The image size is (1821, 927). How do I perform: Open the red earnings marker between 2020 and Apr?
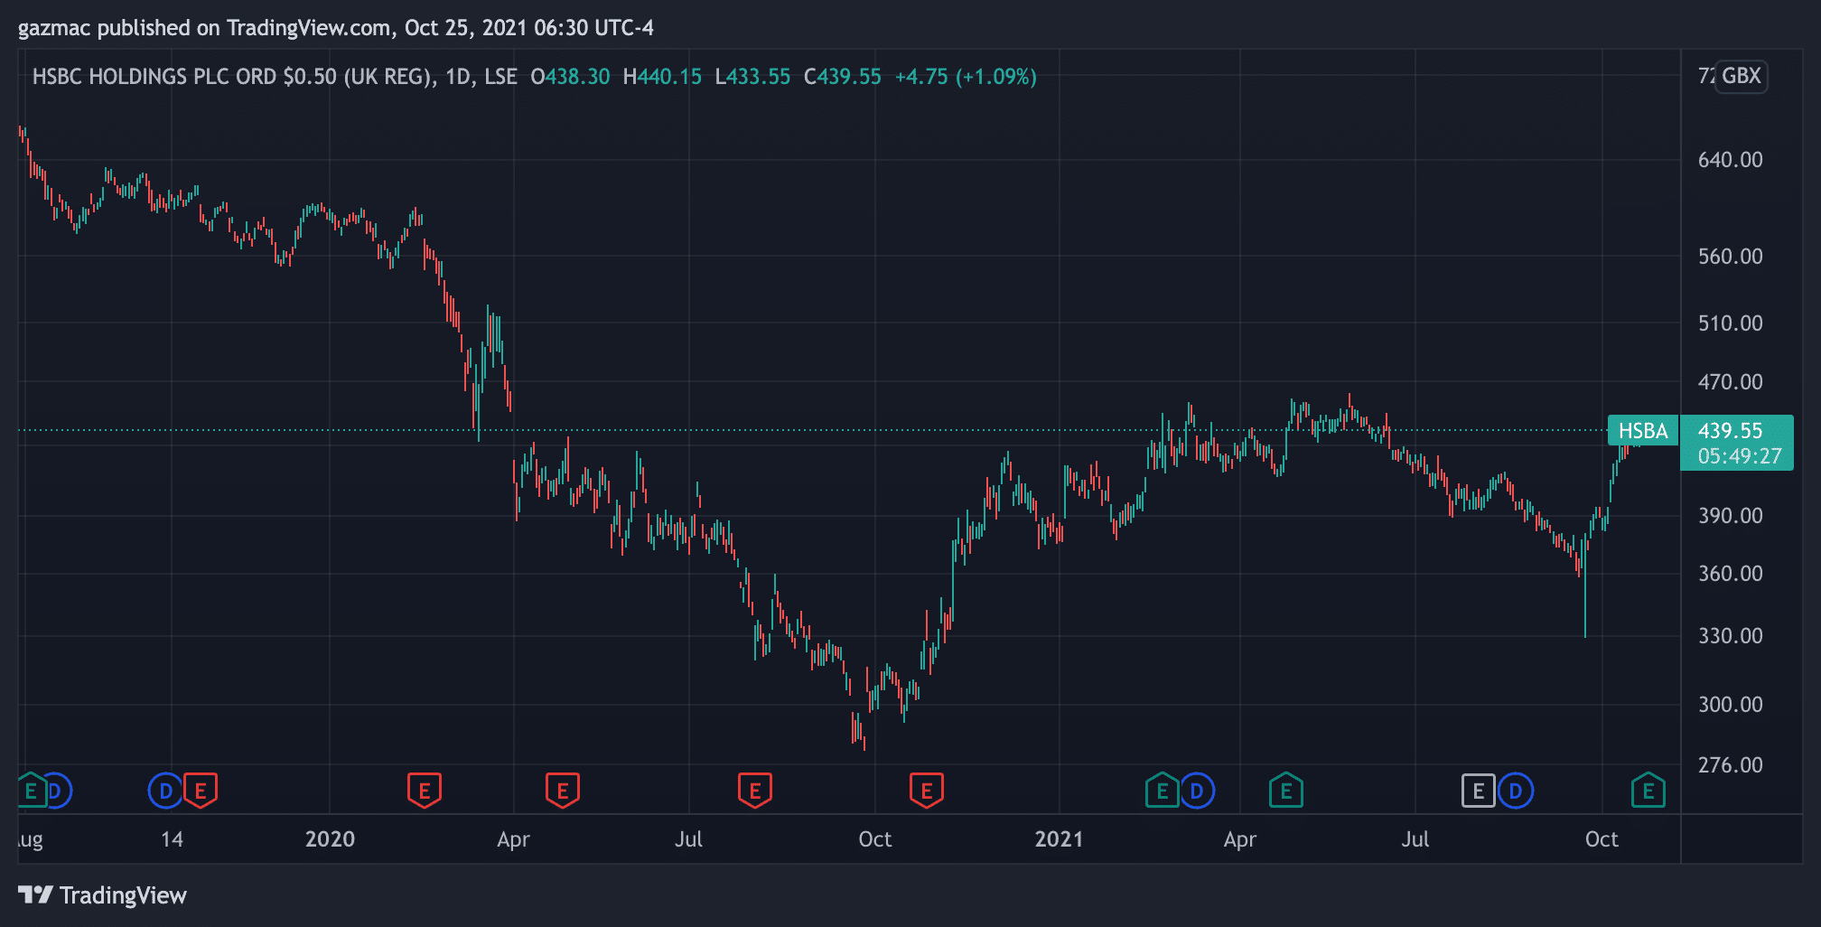point(425,791)
